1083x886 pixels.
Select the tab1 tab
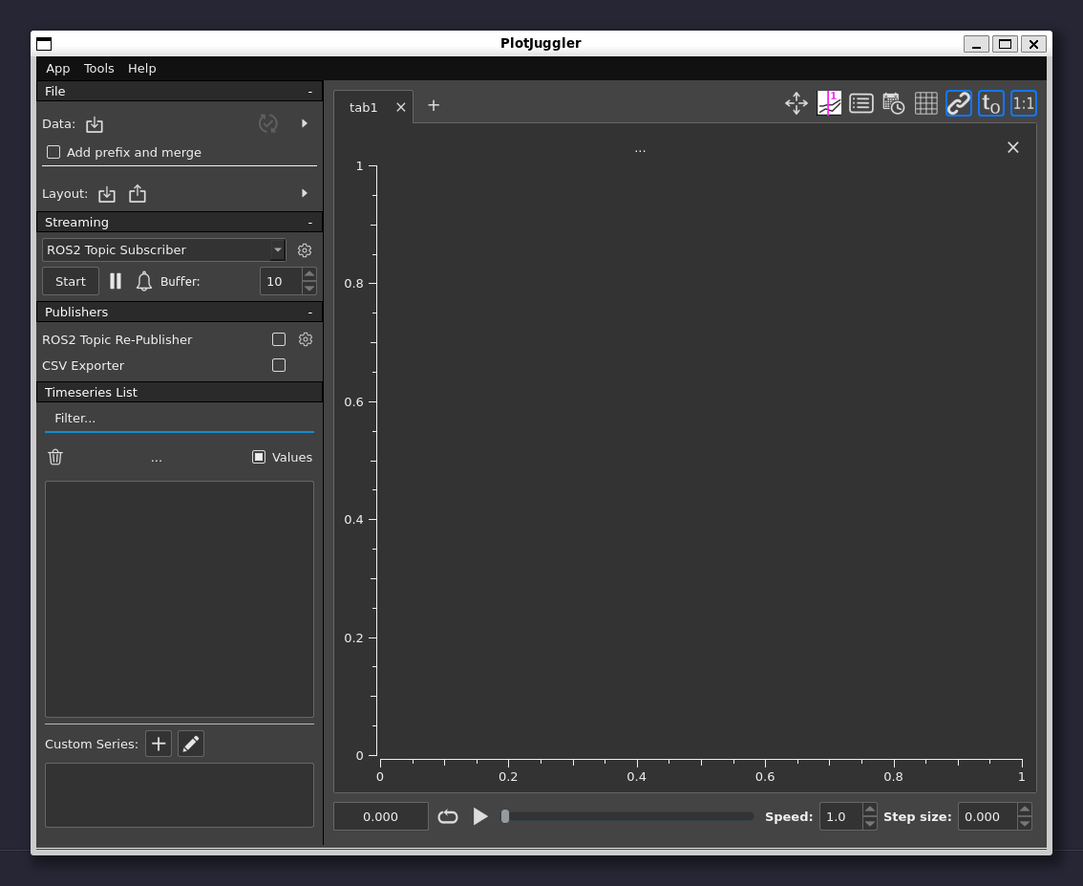tap(363, 107)
